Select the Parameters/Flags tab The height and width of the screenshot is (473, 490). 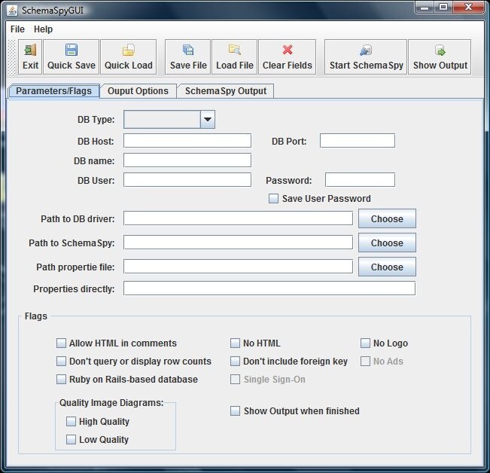(x=53, y=91)
